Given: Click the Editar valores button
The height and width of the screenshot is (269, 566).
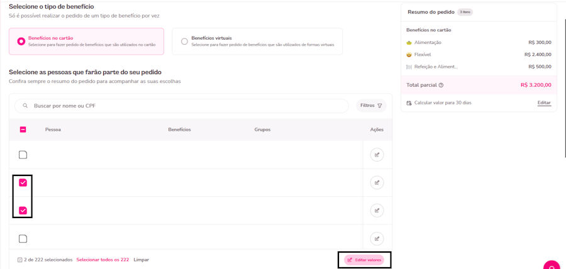Looking at the screenshot, I should (364, 260).
